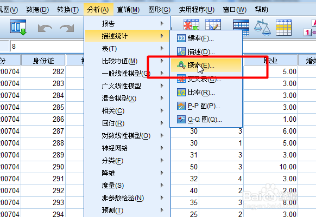Image resolution: width=316 pixels, height=217 pixels.
Task: Expand the 广义线性模型 submenu
Action: [x=128, y=86]
